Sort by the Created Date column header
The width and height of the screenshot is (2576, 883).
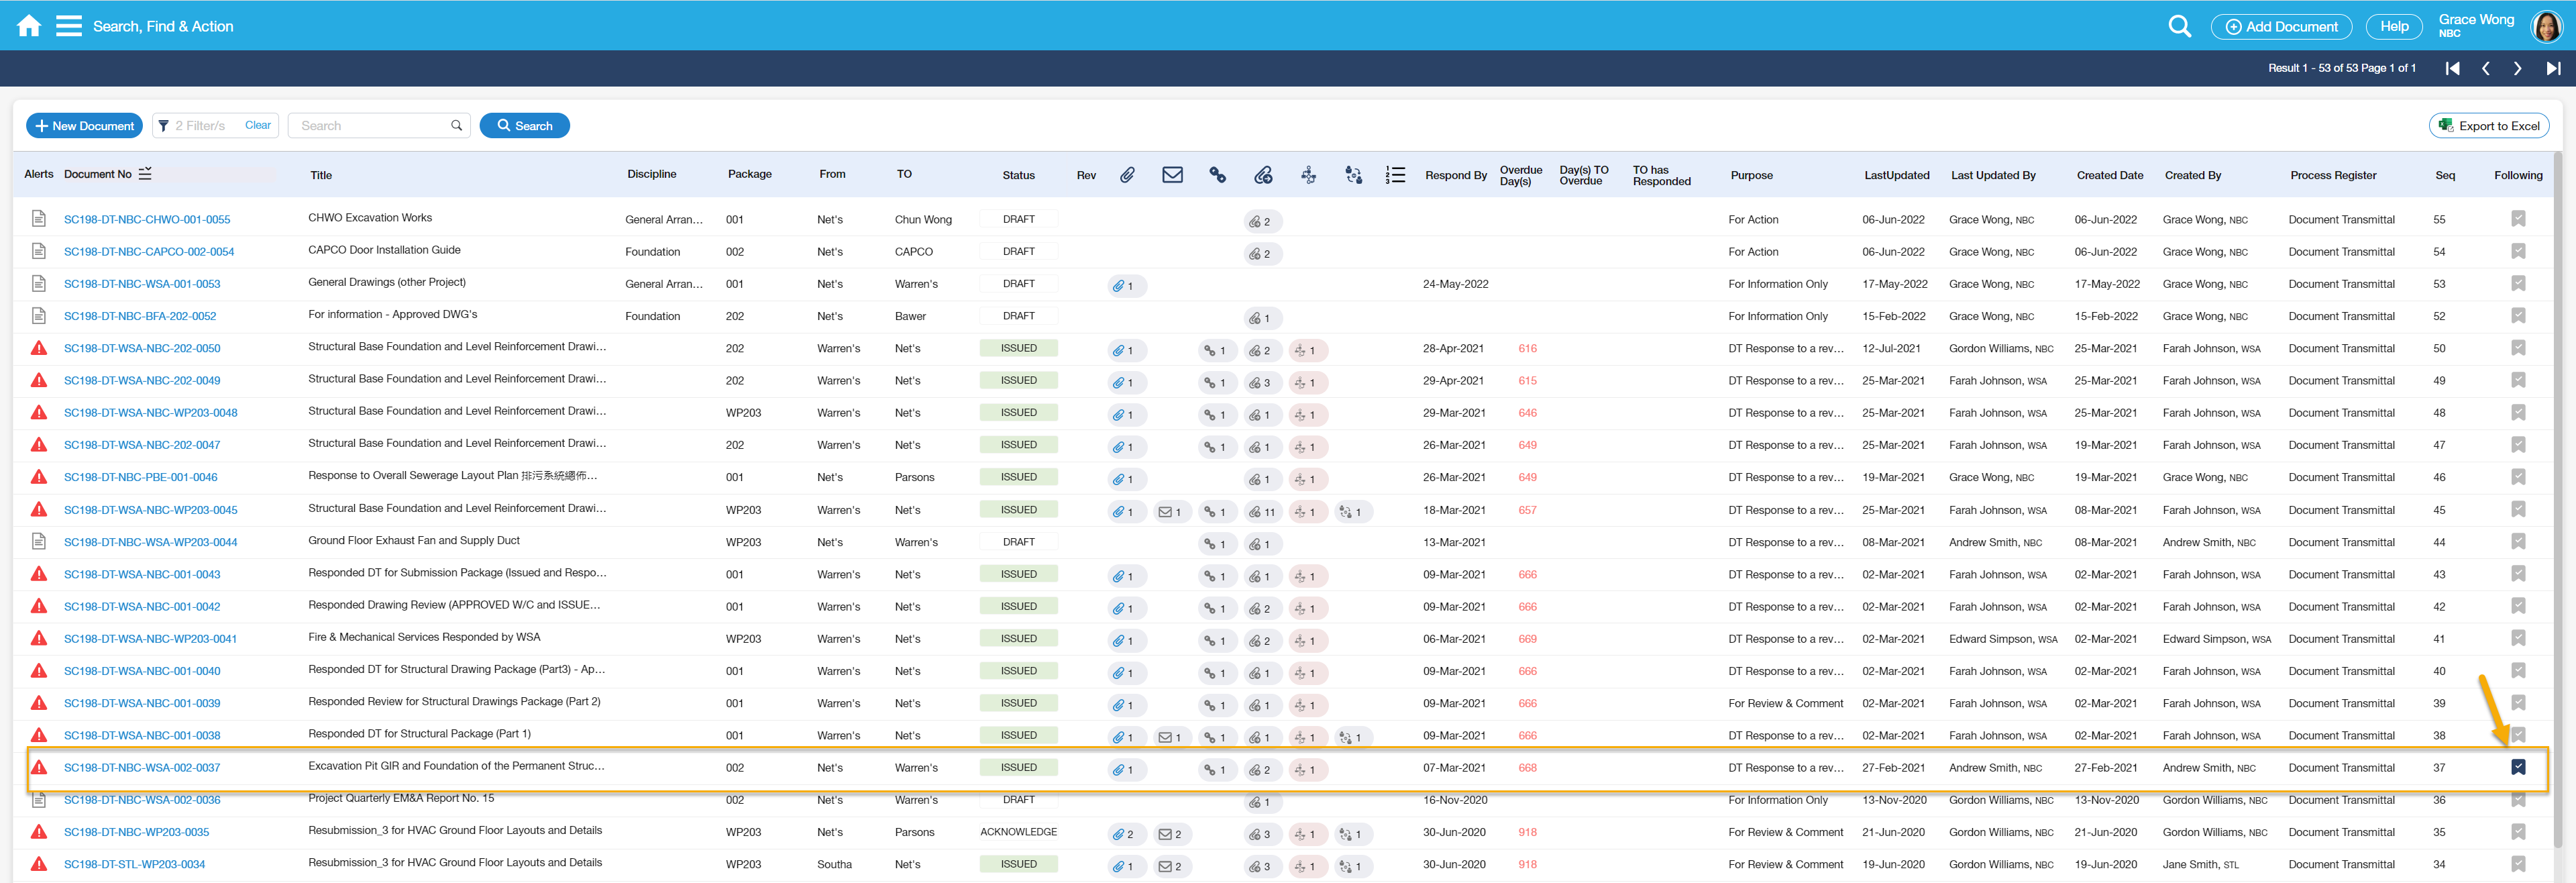[2109, 175]
